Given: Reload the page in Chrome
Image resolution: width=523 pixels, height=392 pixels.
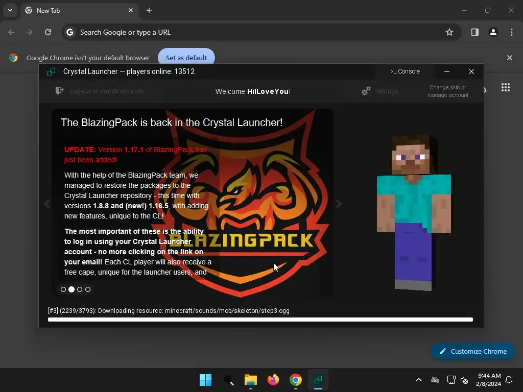Looking at the screenshot, I should (x=48, y=32).
